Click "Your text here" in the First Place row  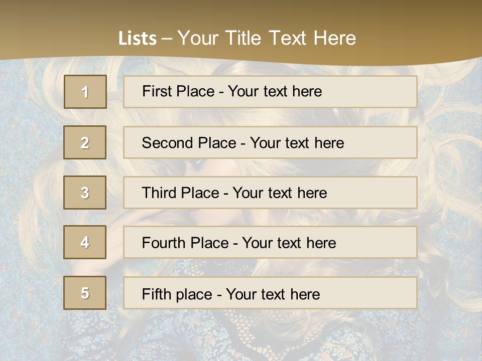[x=275, y=91]
